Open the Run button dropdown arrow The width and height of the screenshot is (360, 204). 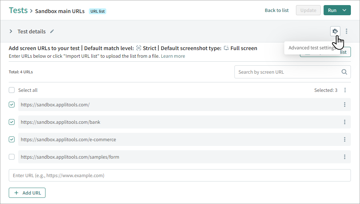pyautogui.click(x=344, y=10)
